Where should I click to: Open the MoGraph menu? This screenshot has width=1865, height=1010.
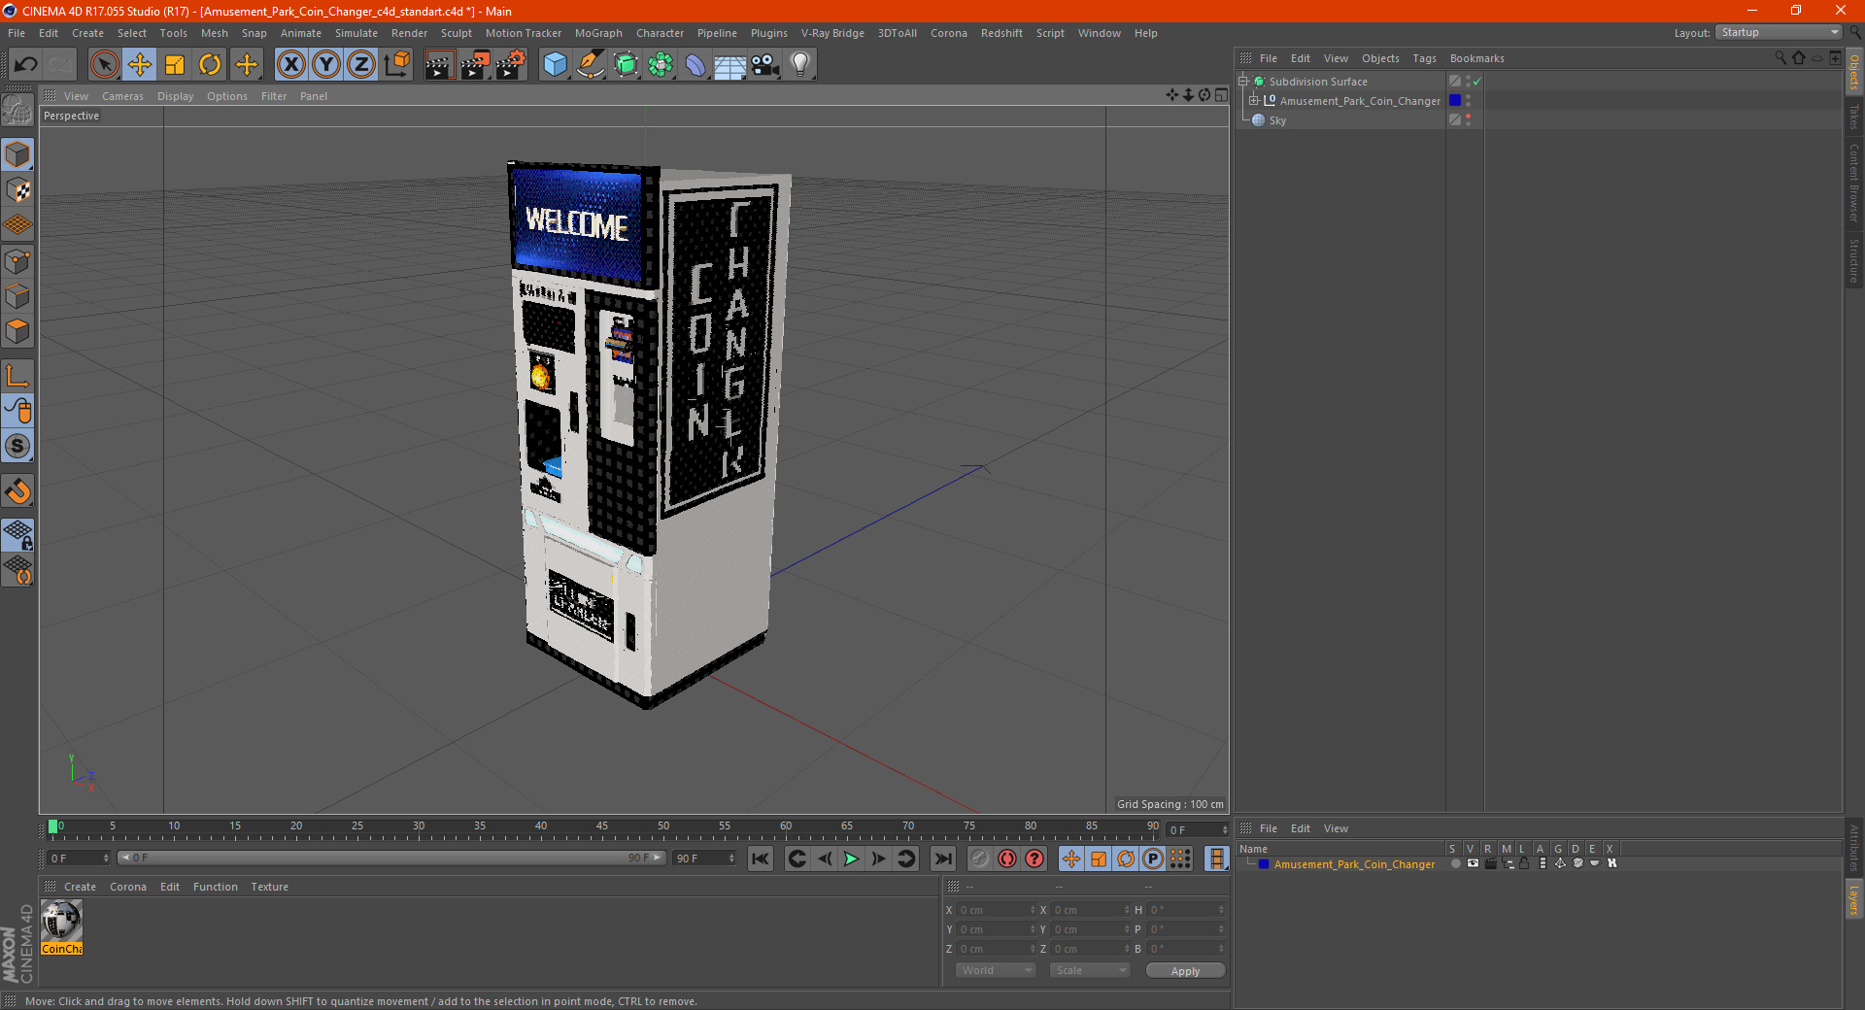(x=598, y=33)
